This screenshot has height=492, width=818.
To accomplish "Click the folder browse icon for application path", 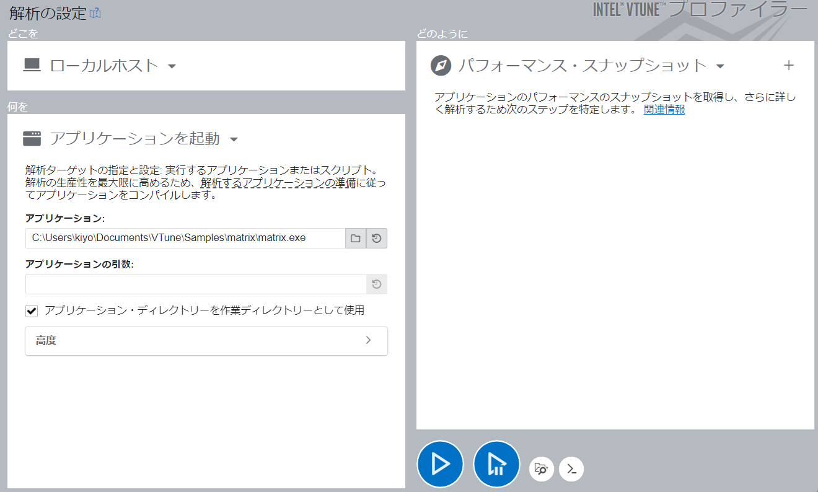I will tap(356, 238).
